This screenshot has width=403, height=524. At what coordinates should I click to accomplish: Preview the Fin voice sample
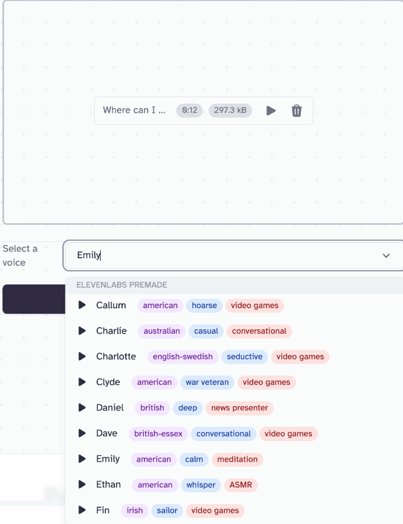pyautogui.click(x=82, y=510)
